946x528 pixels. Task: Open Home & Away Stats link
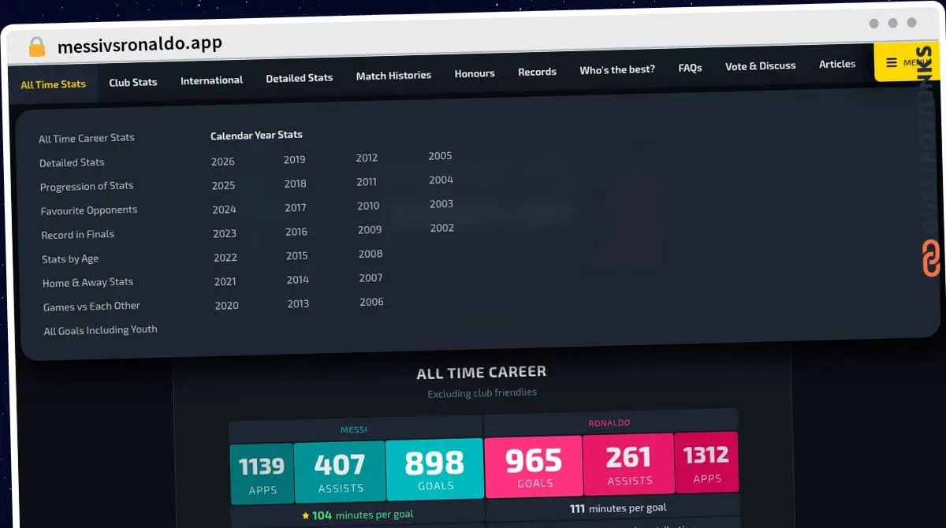88,282
